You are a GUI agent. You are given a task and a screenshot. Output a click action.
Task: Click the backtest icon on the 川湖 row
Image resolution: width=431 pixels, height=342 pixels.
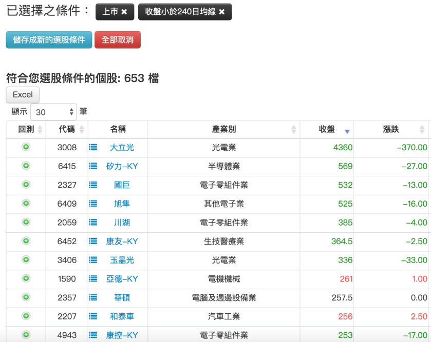pyautogui.click(x=26, y=223)
